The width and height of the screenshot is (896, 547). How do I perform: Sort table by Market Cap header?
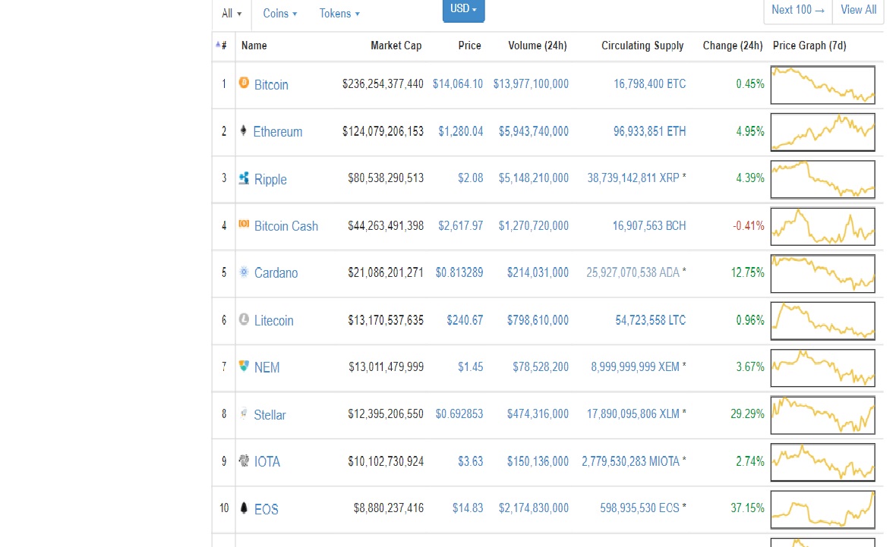[396, 45]
